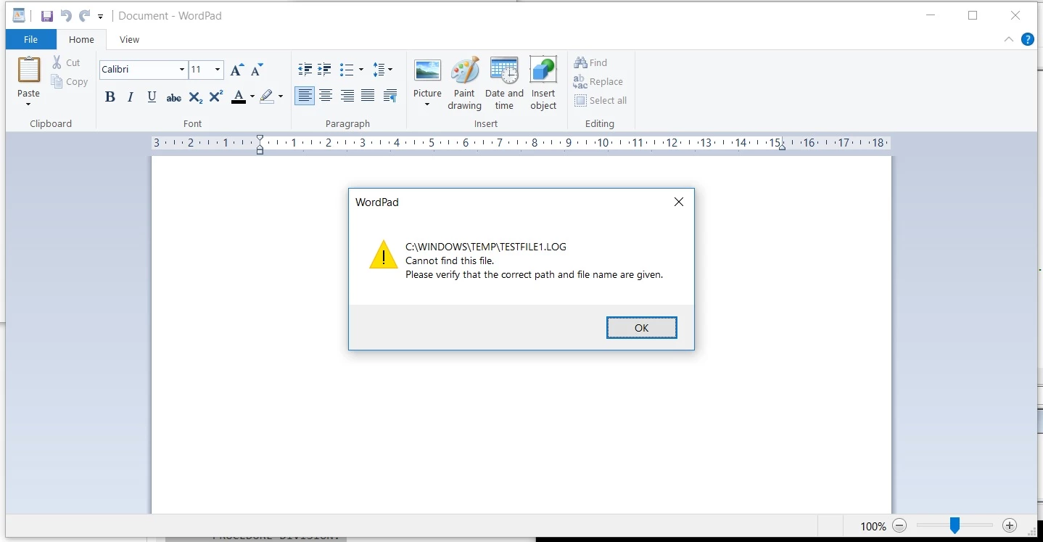Expand the Paste options arrow
Image resolution: width=1043 pixels, height=542 pixels.
28,104
